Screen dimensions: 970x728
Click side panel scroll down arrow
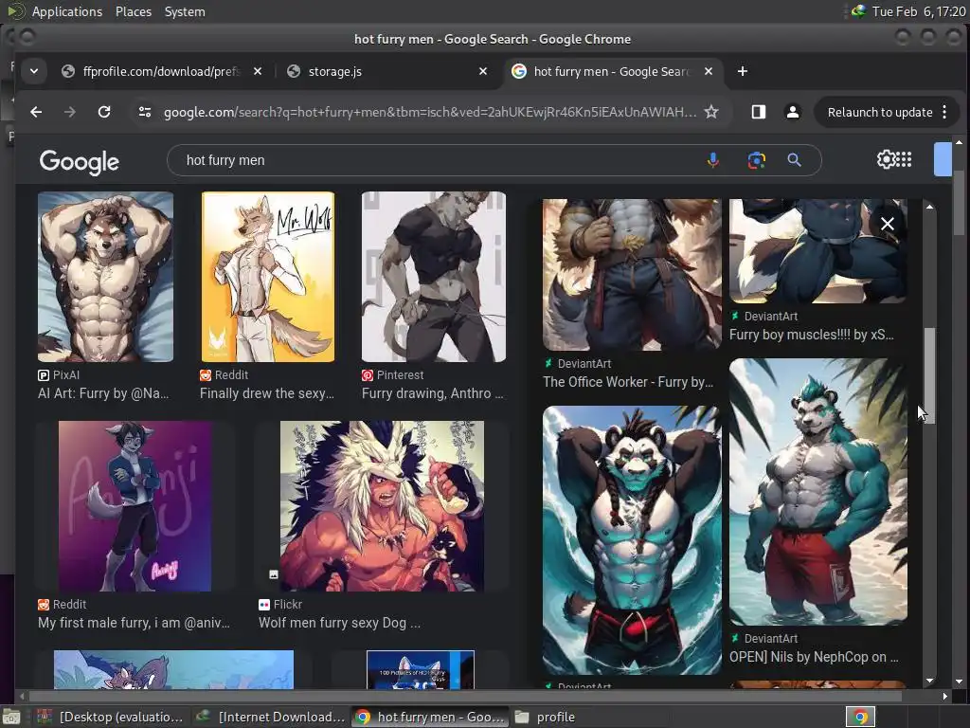click(929, 681)
